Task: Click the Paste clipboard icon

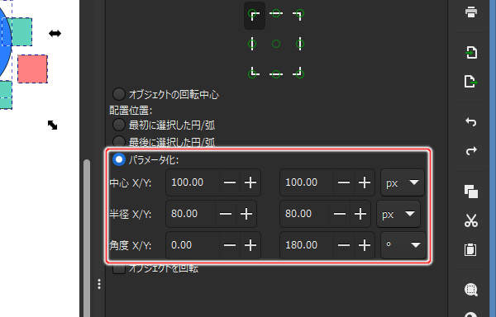Action: (x=470, y=249)
